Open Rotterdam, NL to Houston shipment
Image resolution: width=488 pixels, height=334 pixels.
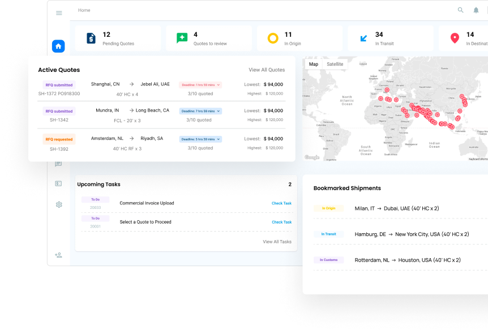click(x=408, y=260)
